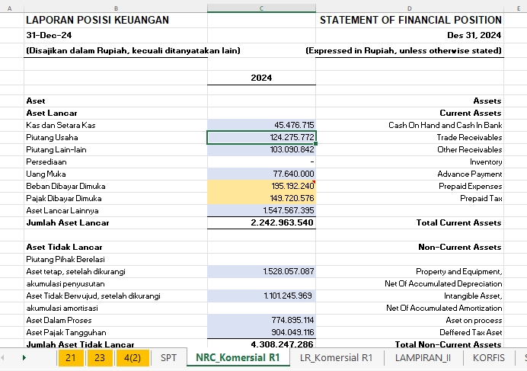Click the orange Beban Dibayar Dimuka amount cell
Screen dimensions: 527x371
click(261, 186)
